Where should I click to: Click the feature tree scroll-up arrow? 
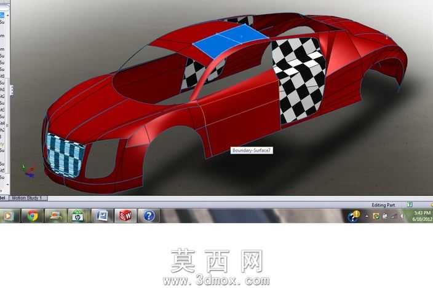click(x=7, y=15)
